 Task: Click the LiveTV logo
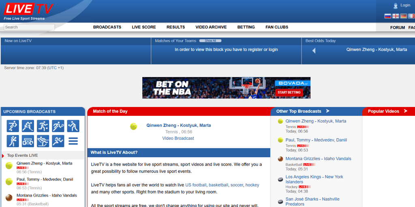pyautogui.click(x=28, y=9)
